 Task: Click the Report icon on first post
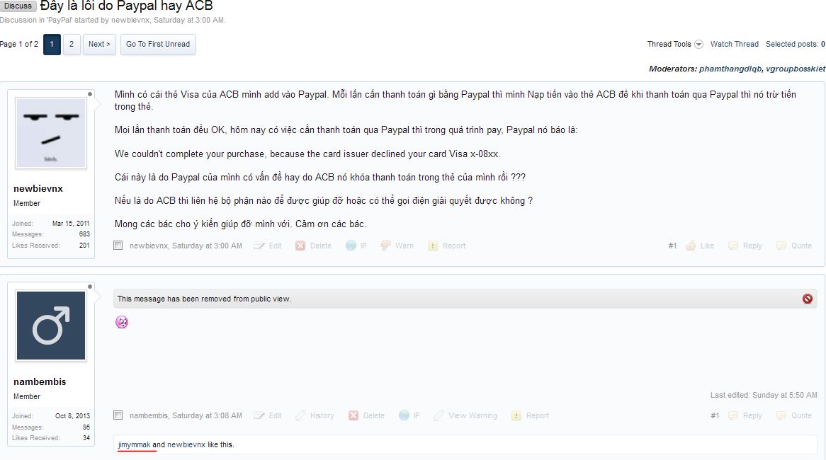433,246
